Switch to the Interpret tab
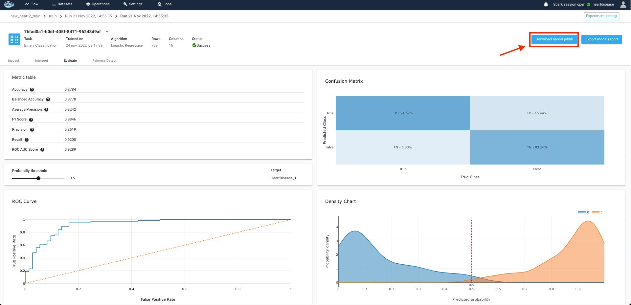Image resolution: width=631 pixels, height=305 pixels. click(x=41, y=61)
